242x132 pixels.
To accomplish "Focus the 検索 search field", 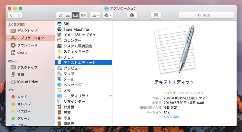I will click(207, 15).
